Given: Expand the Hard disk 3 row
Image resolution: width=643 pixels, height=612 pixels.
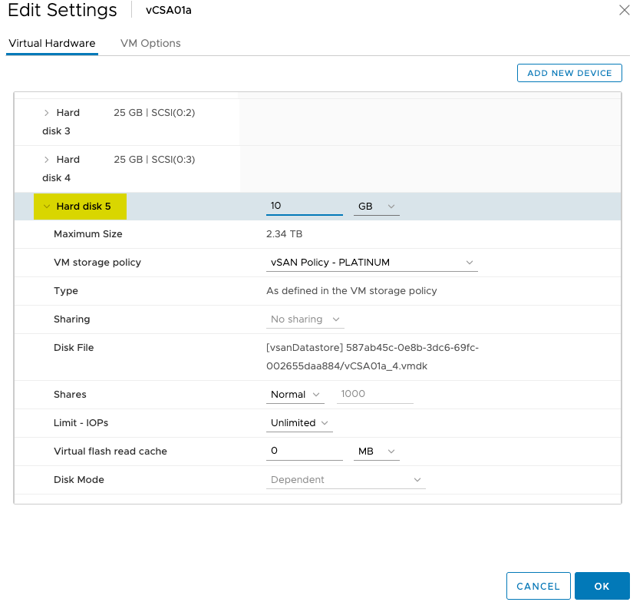Looking at the screenshot, I should (46, 113).
